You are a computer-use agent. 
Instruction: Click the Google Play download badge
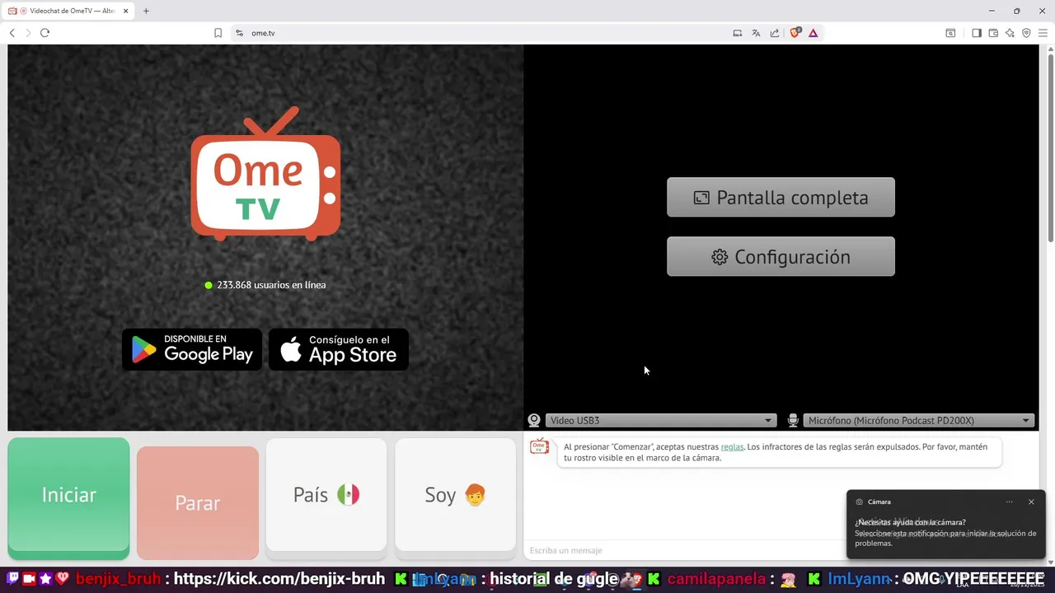click(x=192, y=349)
